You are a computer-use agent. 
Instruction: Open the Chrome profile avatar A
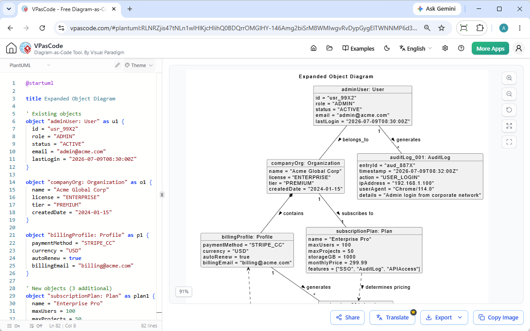point(504,28)
